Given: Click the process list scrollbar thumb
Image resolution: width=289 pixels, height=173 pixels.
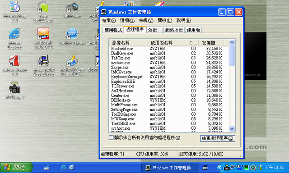Looking at the screenshot, I should tap(232, 55).
